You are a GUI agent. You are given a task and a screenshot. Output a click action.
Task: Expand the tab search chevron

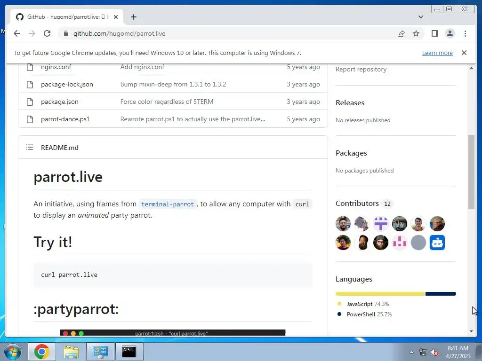[421, 17]
